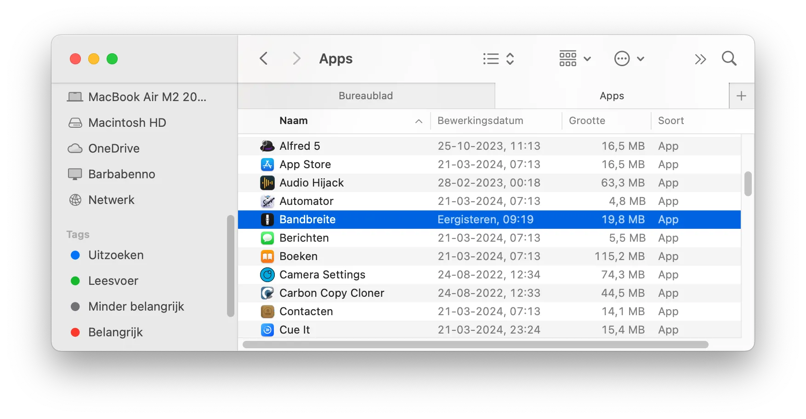Select the Carbon Copy Cloner name
Screen dimensions: 806x419
point(332,293)
